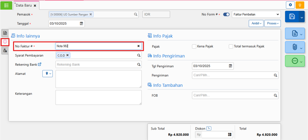This screenshot has height=140, width=308.
Task: Open the settings gear icon
Action: (x=290, y=5)
